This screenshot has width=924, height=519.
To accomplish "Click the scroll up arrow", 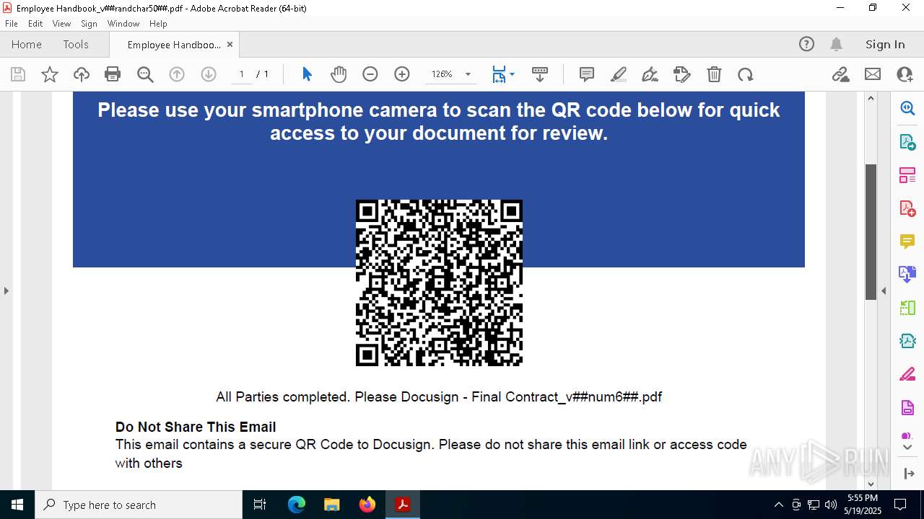I will tap(871, 98).
